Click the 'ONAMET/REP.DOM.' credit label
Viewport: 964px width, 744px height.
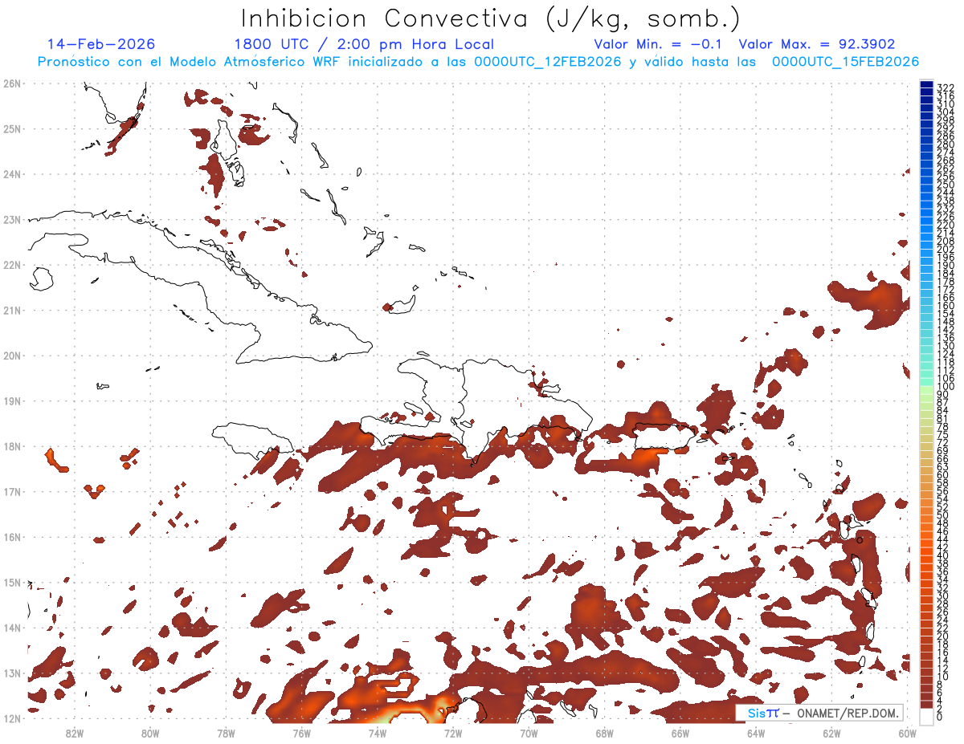click(848, 714)
